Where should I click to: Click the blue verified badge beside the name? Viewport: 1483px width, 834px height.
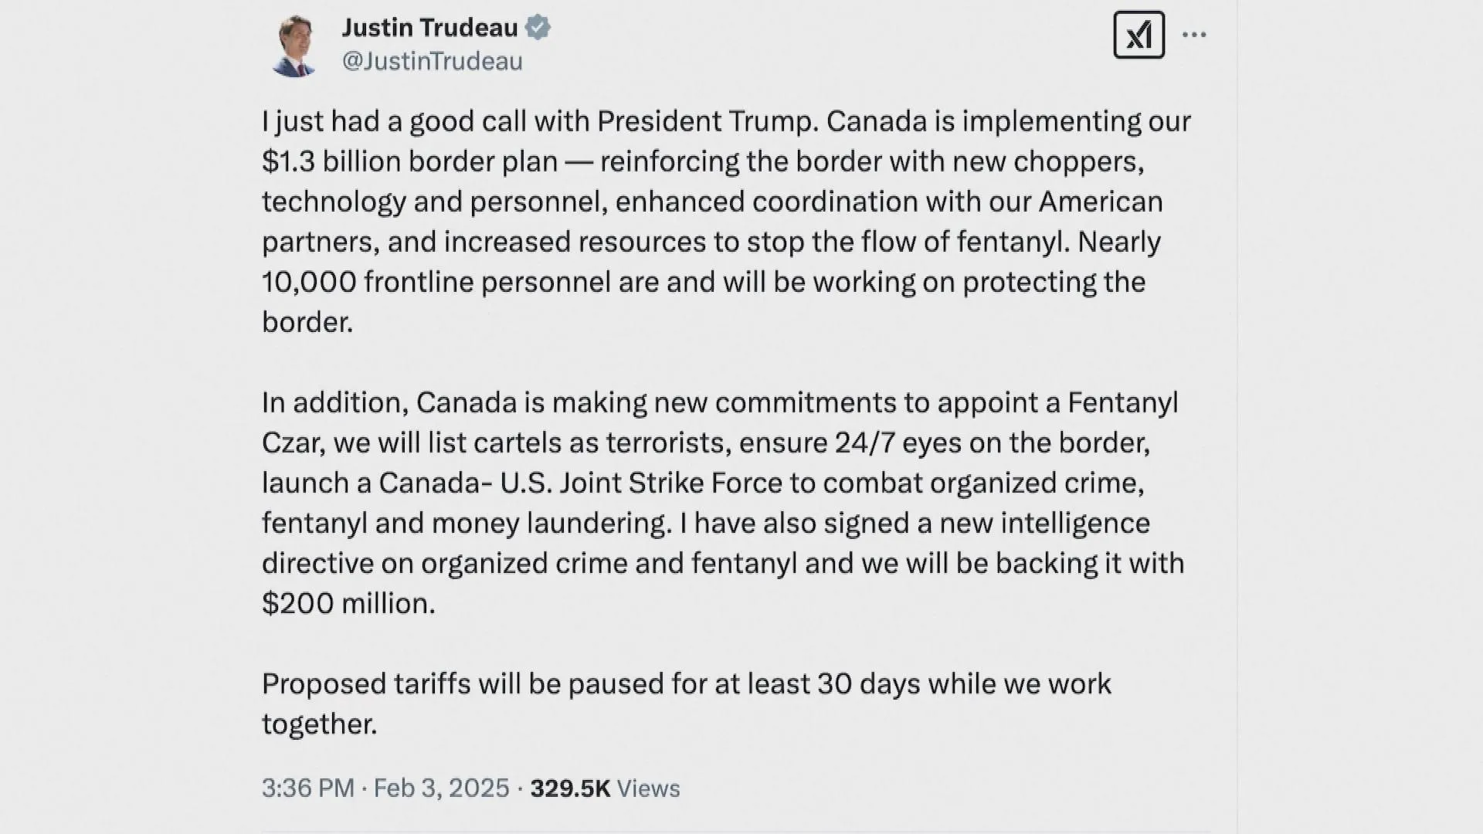pyautogui.click(x=538, y=28)
